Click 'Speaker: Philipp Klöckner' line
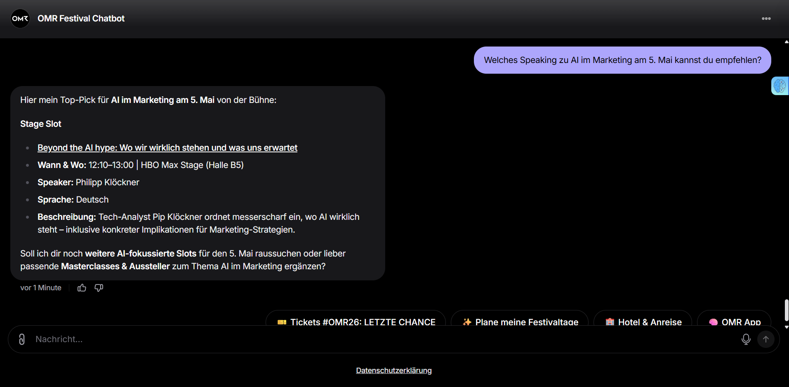Screen dimensions: 789x387 (x=88, y=182)
